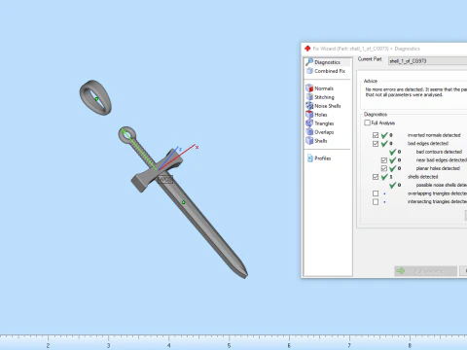Toggle shells detected checkbox
The height and width of the screenshot is (350, 467).
coord(376,177)
